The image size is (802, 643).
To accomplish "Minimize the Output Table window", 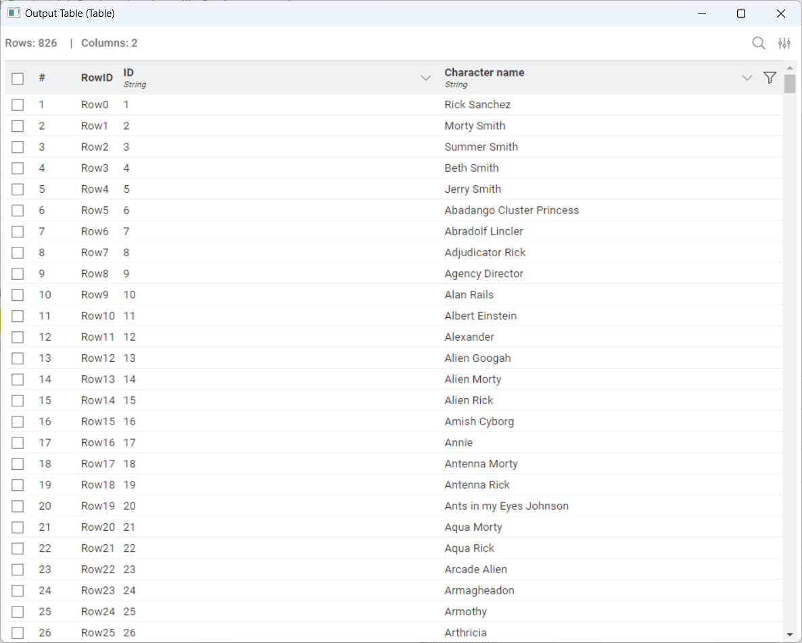I will click(x=702, y=14).
